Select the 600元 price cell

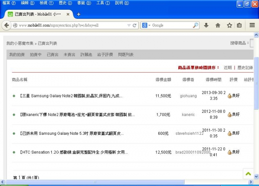click(163, 133)
